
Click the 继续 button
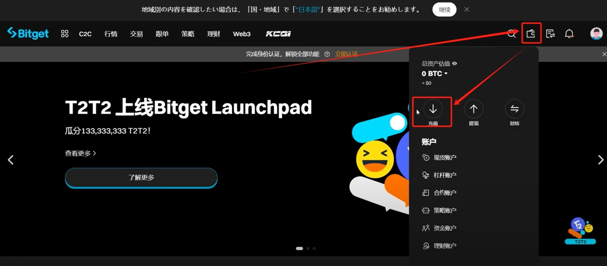point(445,10)
